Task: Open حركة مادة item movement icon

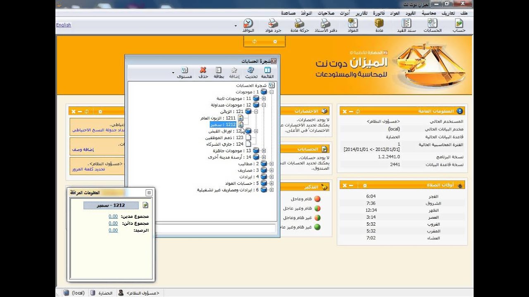Action: tap(300, 25)
